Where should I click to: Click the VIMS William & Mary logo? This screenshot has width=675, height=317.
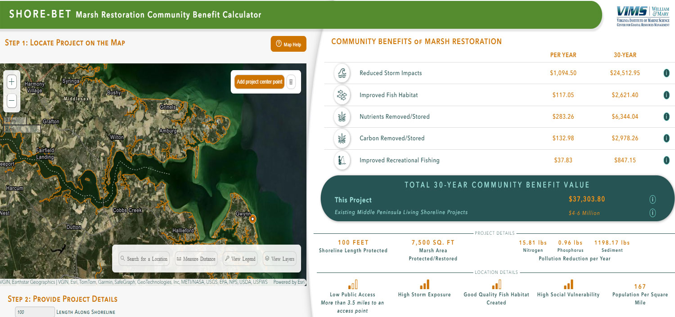tap(643, 16)
